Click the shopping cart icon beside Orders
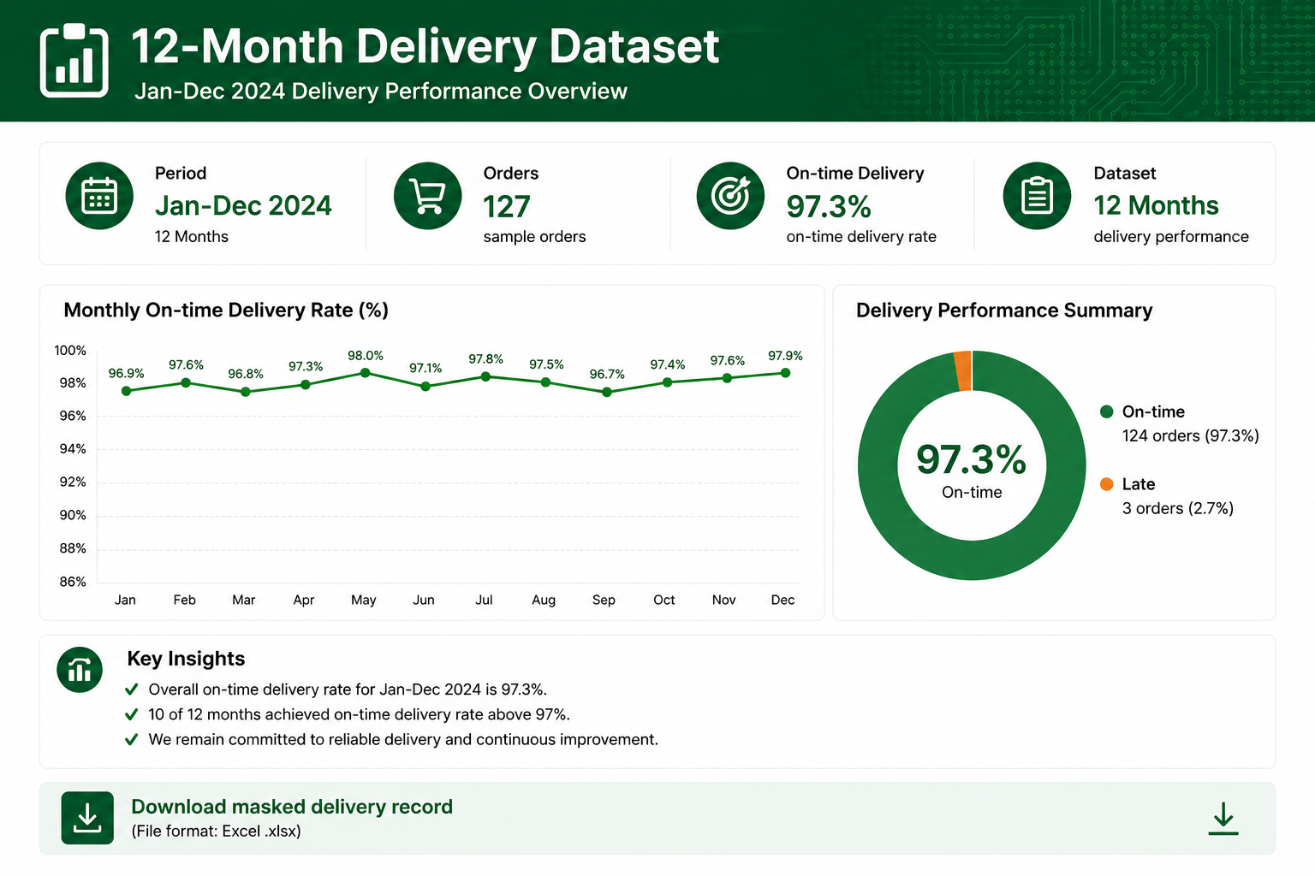 pos(427,196)
